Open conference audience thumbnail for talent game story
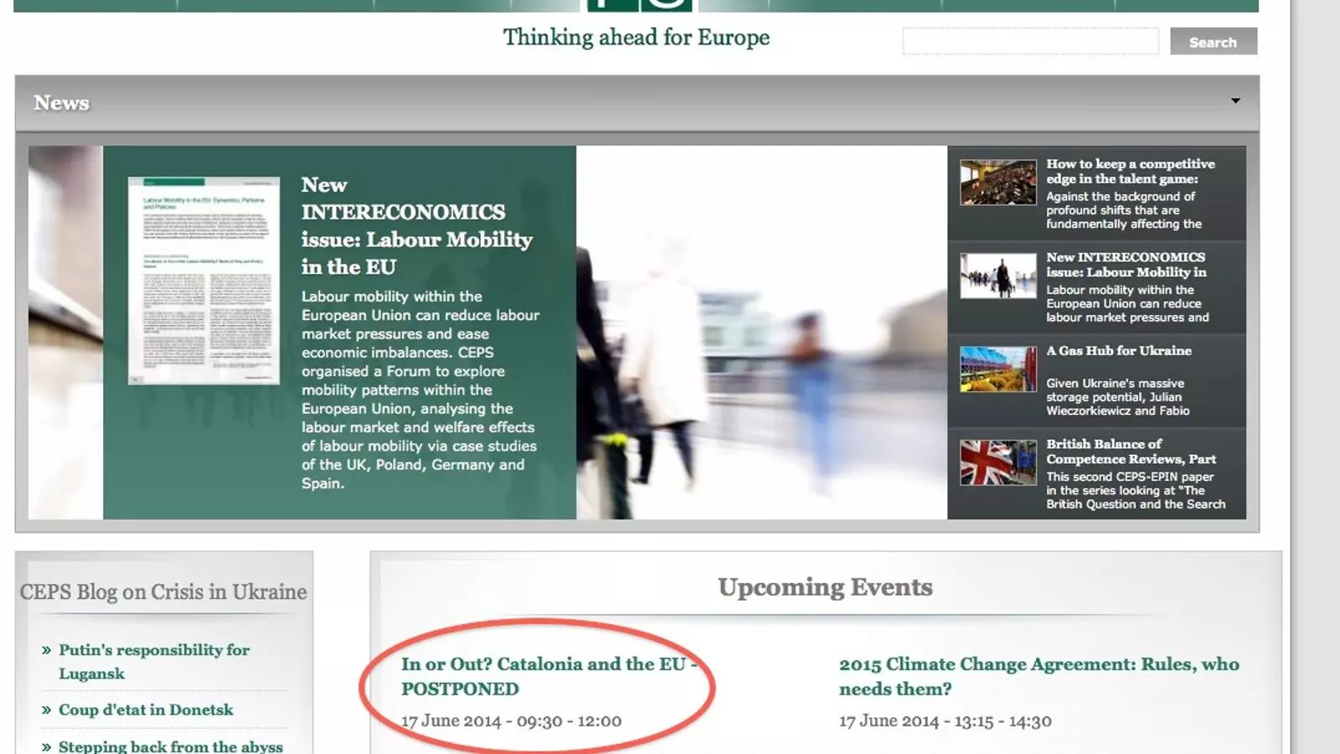1340x754 pixels. [997, 182]
